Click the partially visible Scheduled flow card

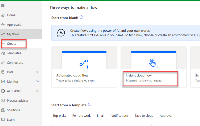195,67
